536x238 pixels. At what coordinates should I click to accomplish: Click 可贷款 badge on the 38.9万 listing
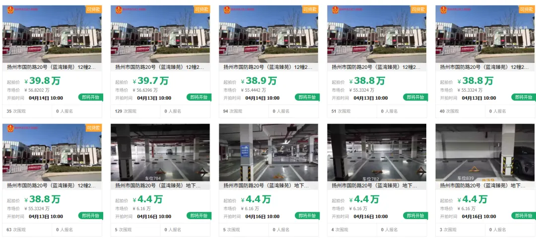point(310,9)
